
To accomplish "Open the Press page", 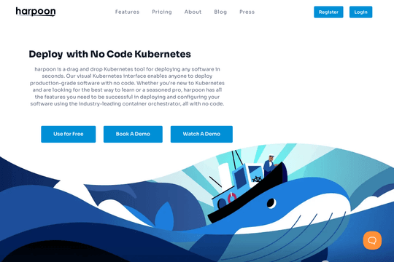I will coord(247,12).
